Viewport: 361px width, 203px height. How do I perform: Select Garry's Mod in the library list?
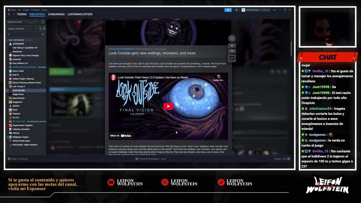(x=18, y=71)
